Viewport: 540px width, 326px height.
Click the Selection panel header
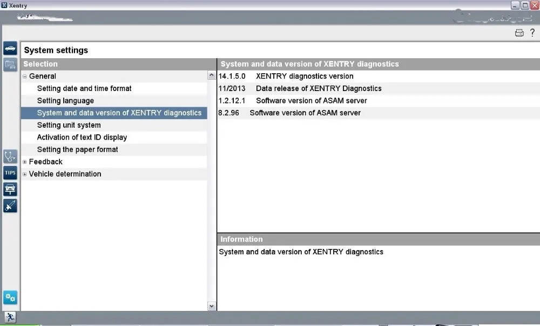click(118, 64)
